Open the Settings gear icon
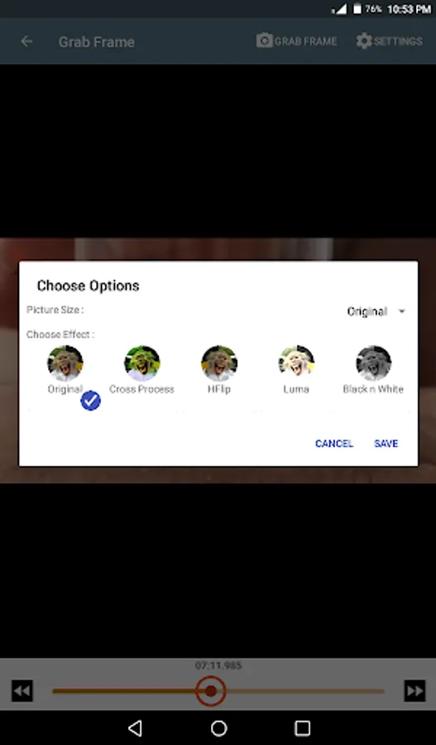Image resolution: width=436 pixels, height=745 pixels. [x=364, y=41]
